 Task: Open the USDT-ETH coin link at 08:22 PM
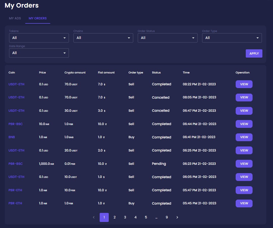pos(16,84)
